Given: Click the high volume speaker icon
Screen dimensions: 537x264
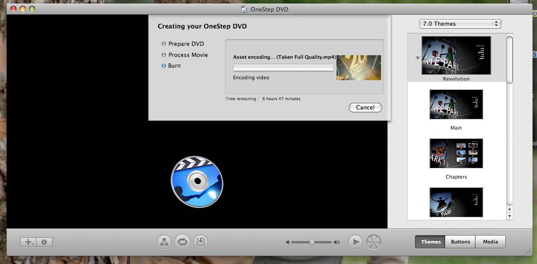Looking at the screenshot, I should 336,242.
